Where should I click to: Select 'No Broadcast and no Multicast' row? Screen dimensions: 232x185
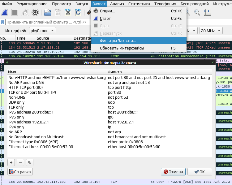110,137
